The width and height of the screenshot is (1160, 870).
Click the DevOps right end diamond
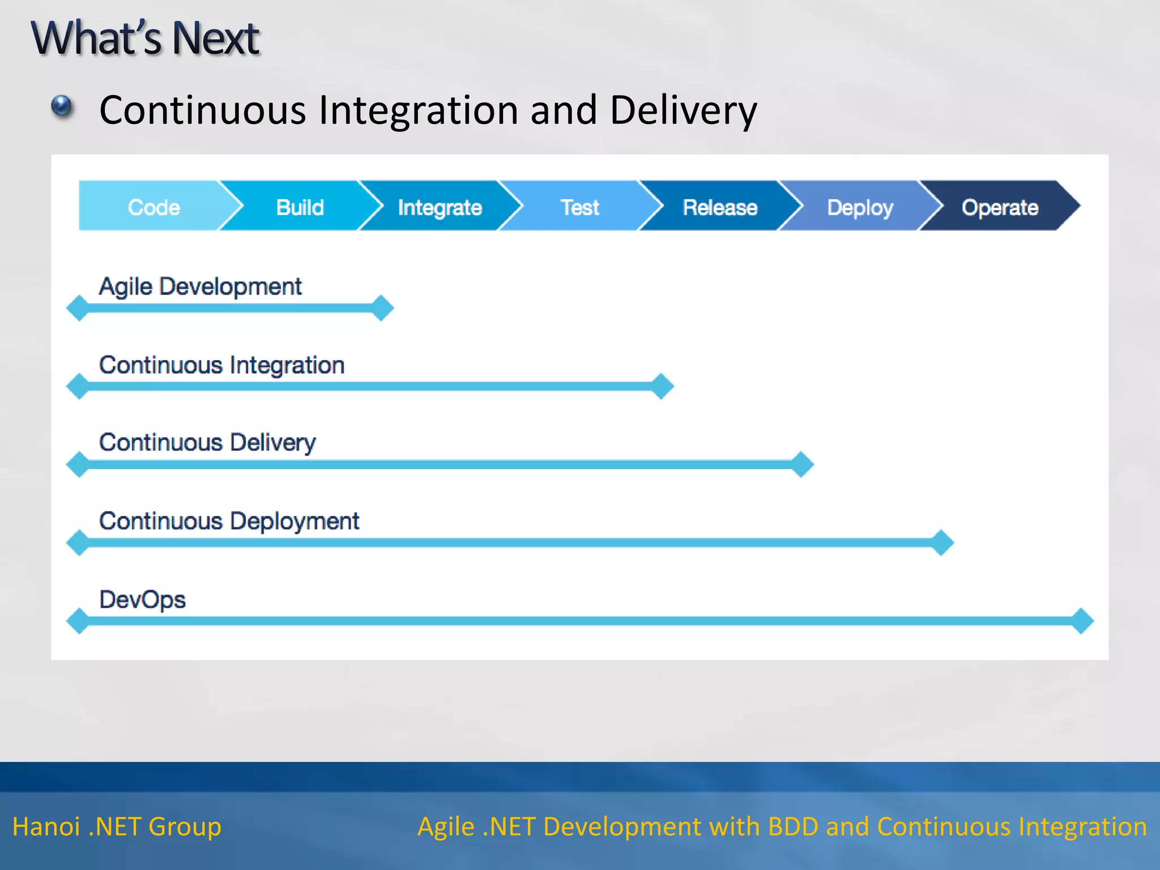[1082, 621]
